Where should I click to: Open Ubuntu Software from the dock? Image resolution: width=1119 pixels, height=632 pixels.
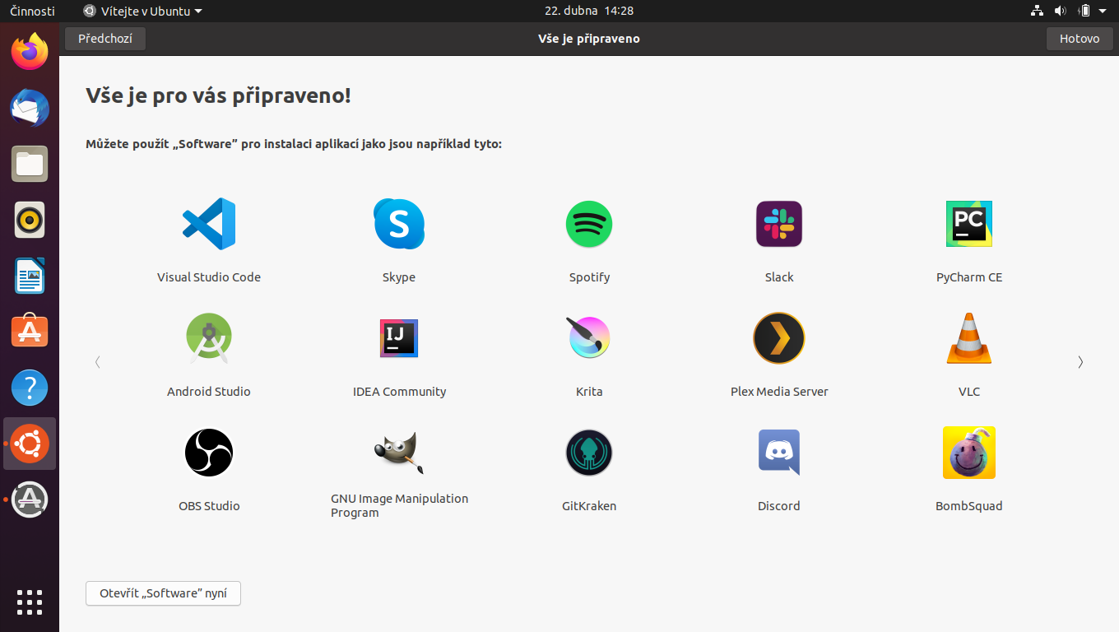pyautogui.click(x=30, y=332)
